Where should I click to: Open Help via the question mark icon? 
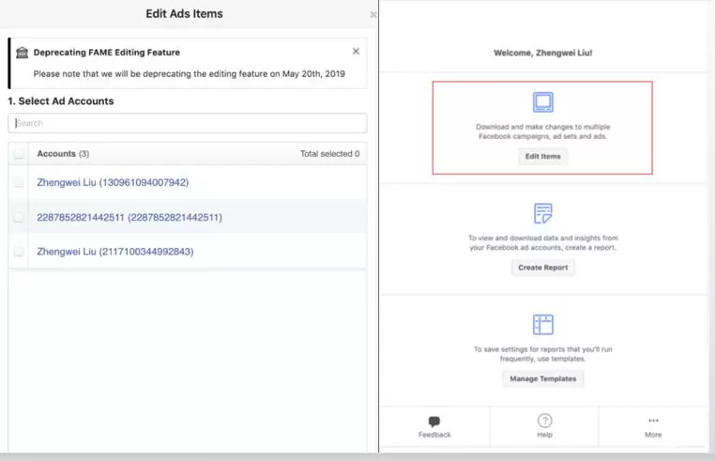[x=544, y=421]
